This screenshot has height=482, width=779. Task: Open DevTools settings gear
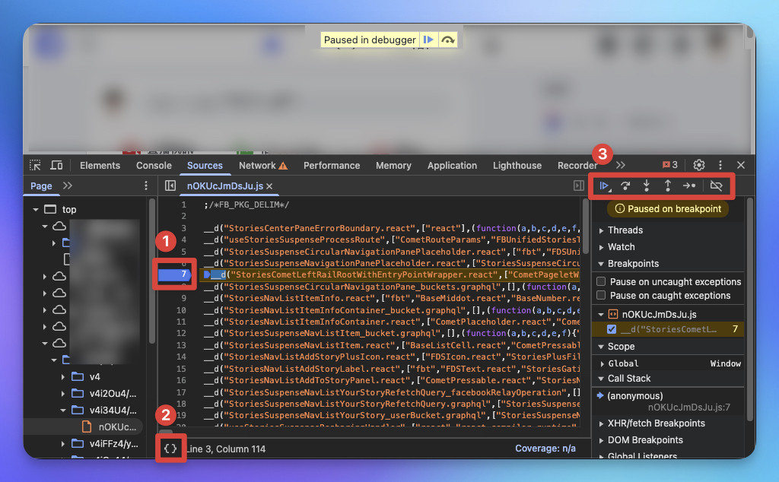[698, 165]
